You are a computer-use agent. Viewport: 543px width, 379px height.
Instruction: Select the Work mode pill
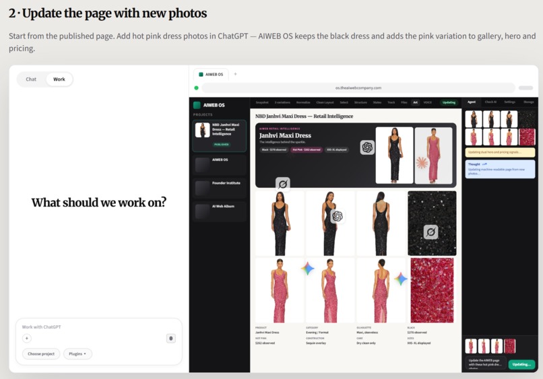[59, 79]
